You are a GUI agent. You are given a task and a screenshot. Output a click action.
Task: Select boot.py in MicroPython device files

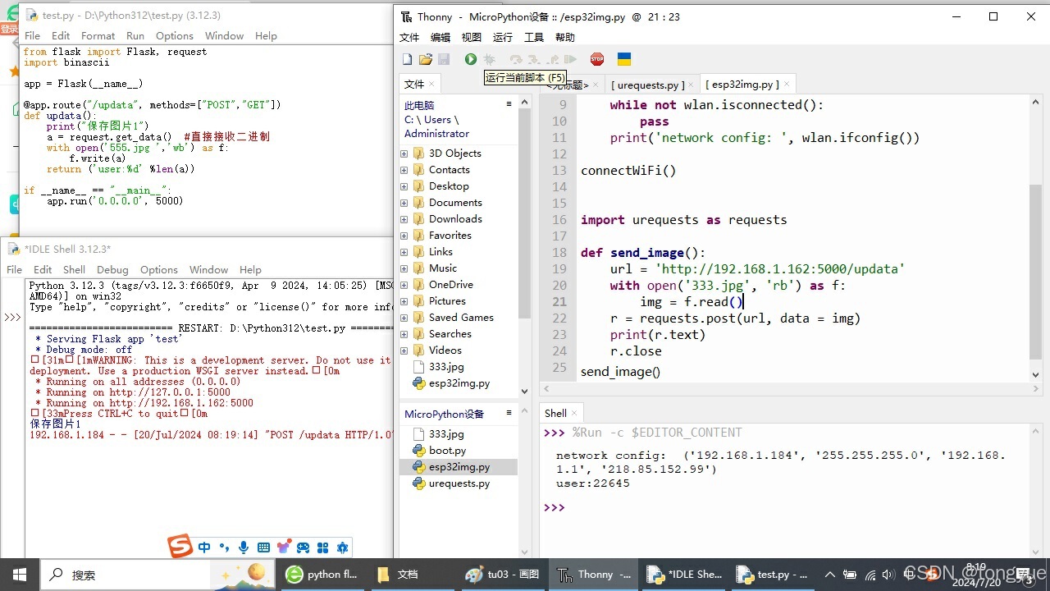coord(447,451)
